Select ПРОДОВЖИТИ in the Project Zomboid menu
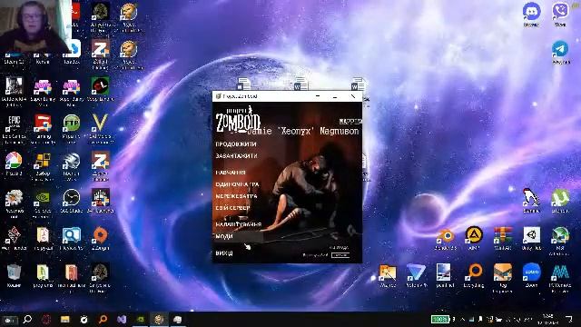 pyautogui.click(x=236, y=144)
